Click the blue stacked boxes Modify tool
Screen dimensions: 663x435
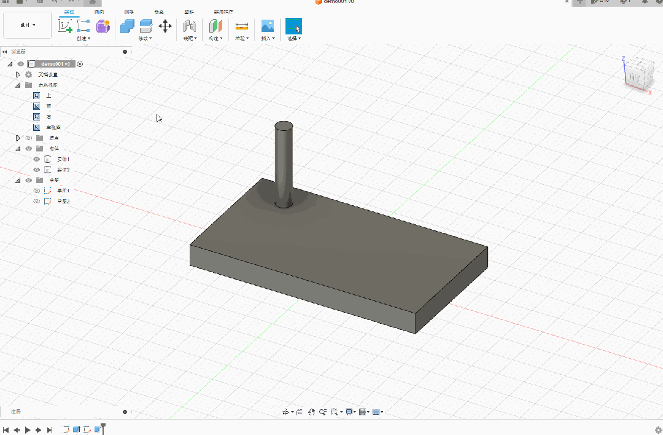127,26
